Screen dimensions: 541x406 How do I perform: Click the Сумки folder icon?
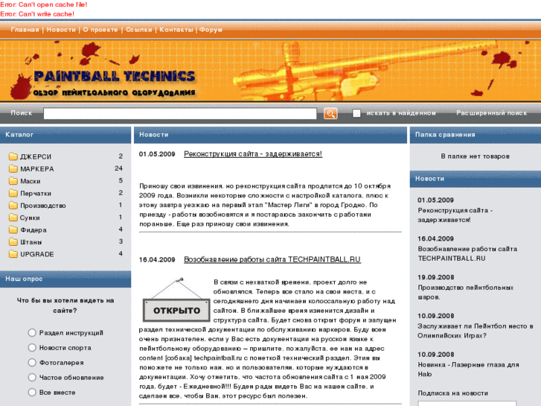[13, 218]
